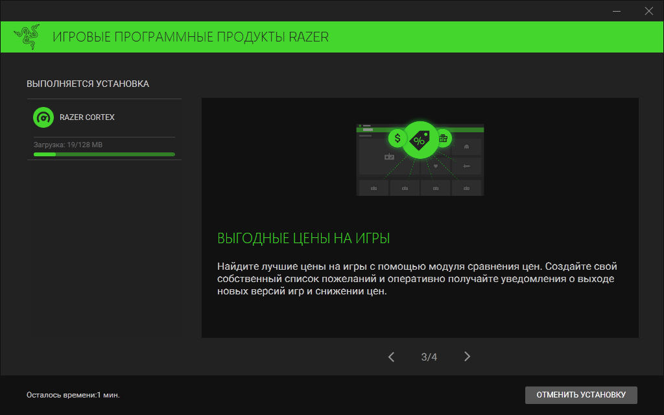664x415 pixels.
Task: Click the RAZER CORTEX product name
Action: coord(87,117)
